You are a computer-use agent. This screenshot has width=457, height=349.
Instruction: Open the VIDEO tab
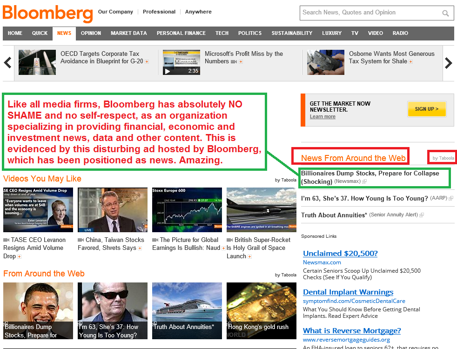[x=376, y=33]
